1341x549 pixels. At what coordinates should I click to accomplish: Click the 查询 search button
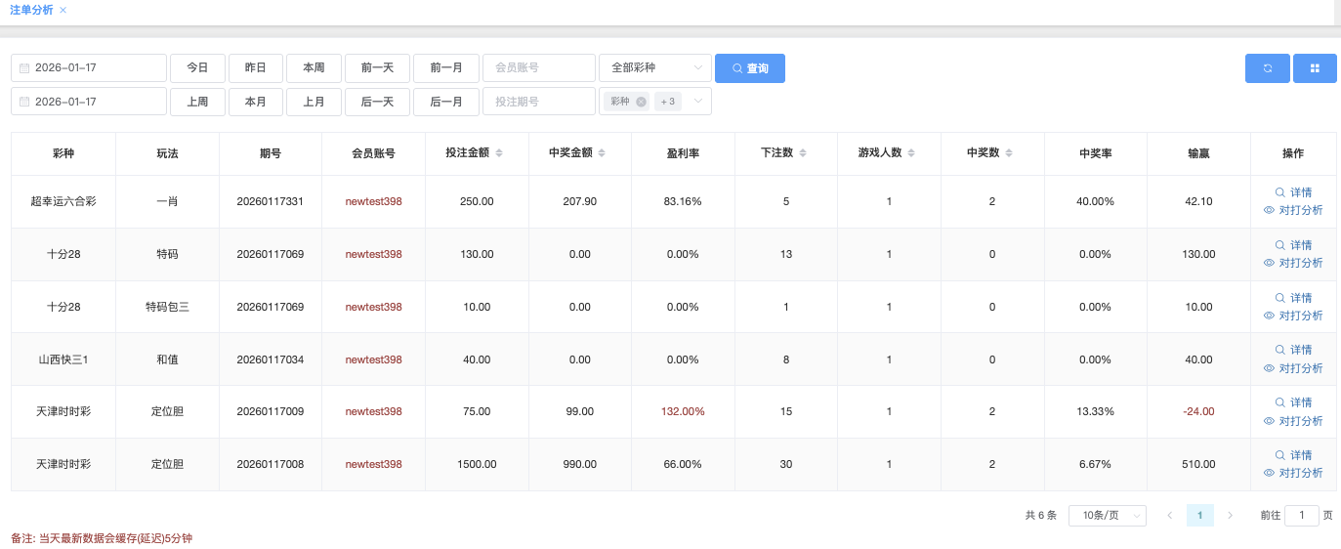tap(749, 68)
